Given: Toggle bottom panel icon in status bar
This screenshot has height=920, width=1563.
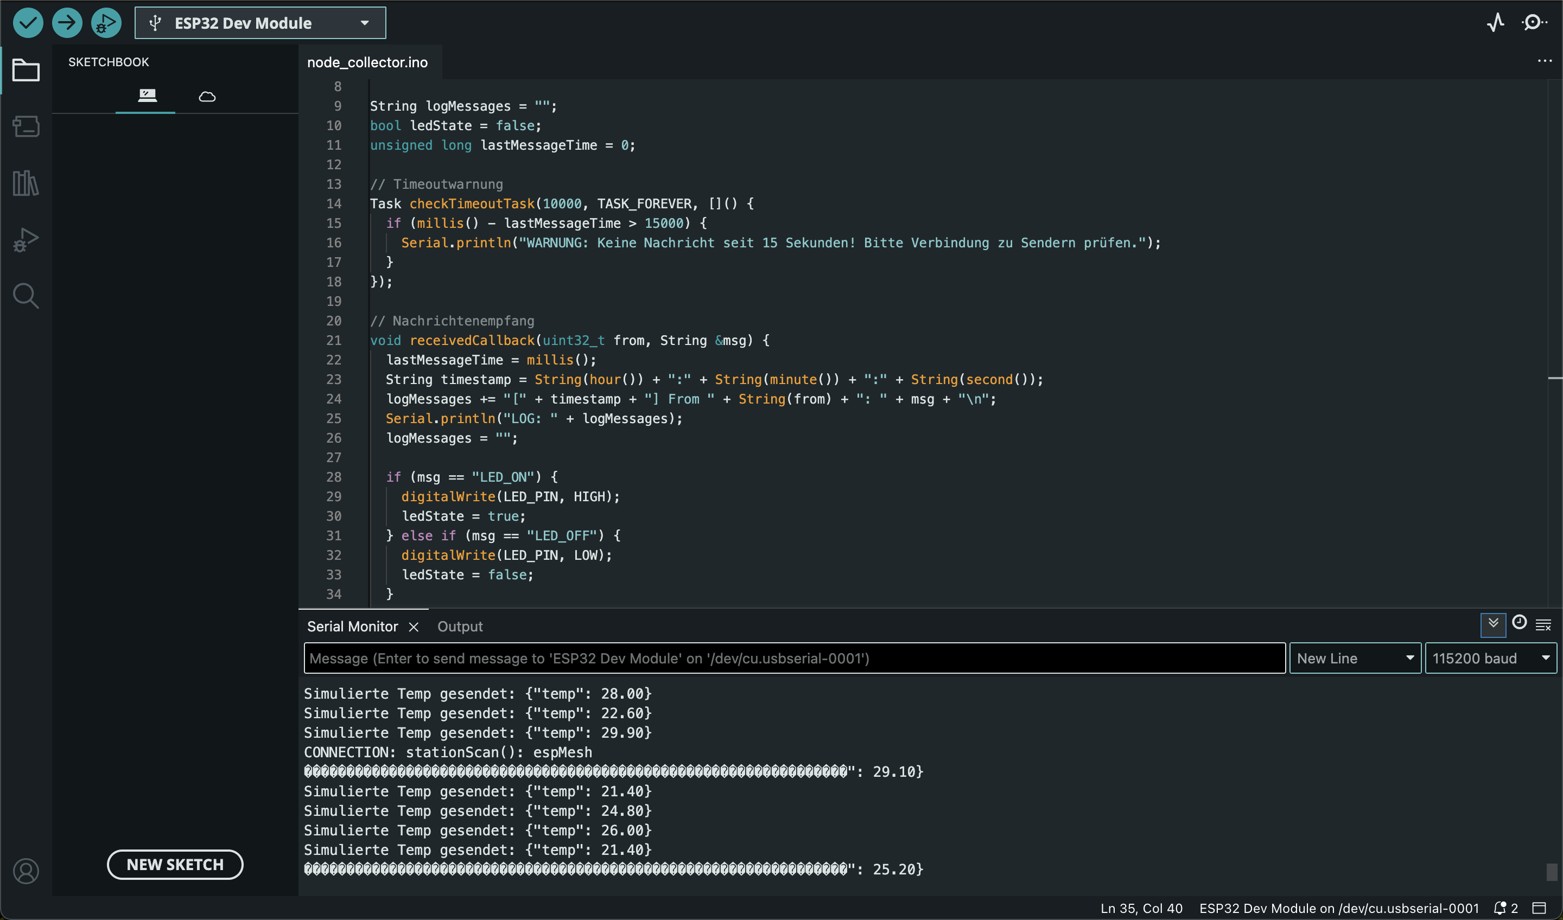Looking at the screenshot, I should coord(1540,908).
